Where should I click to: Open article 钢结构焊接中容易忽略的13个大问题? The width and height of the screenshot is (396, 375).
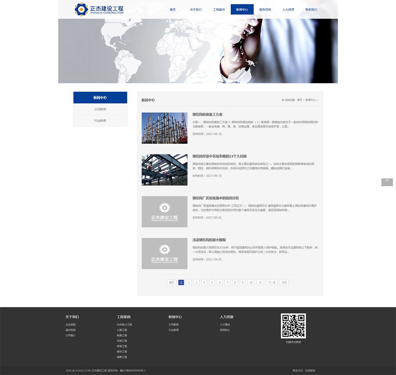click(219, 156)
